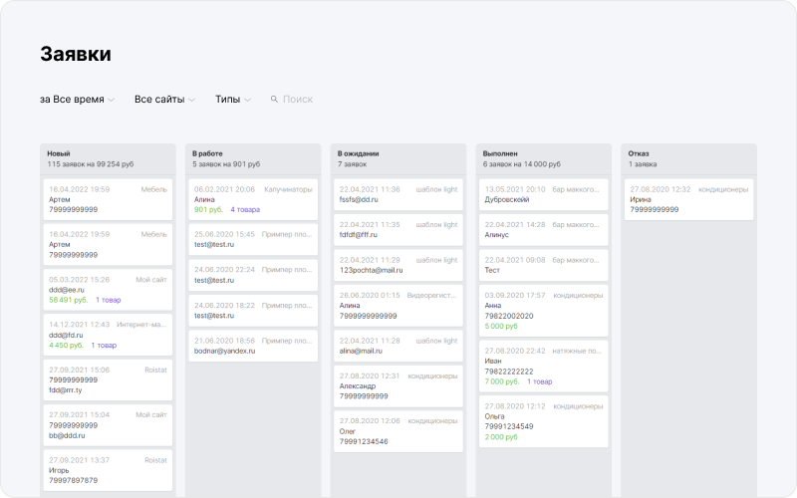
Task: Select the 'В работе' column header
Action: coord(207,153)
